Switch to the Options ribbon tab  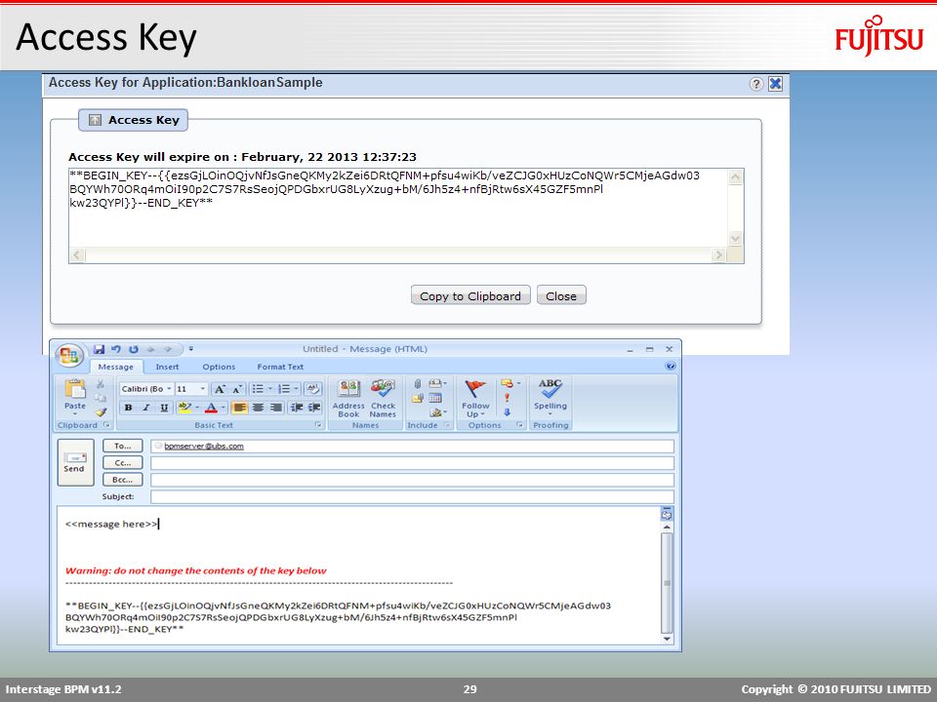click(x=219, y=368)
